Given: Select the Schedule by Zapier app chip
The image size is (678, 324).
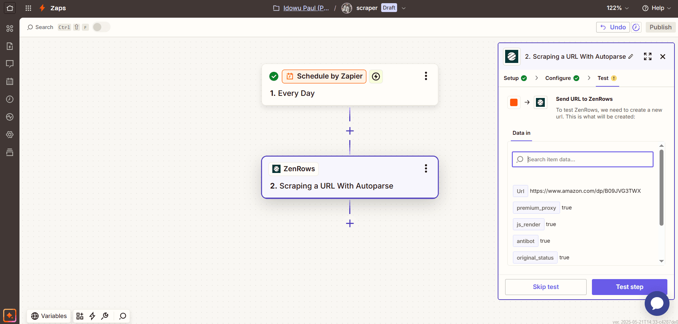Looking at the screenshot, I should point(324,76).
